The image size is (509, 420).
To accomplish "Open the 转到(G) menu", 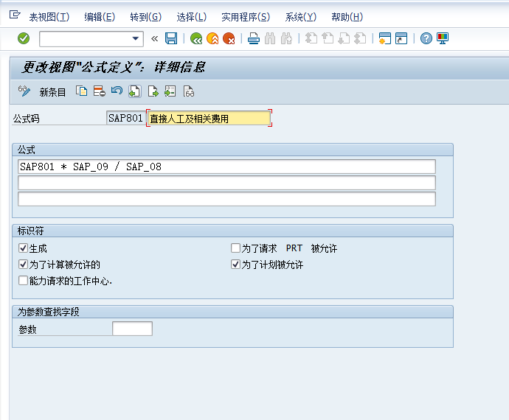I will (x=146, y=17).
